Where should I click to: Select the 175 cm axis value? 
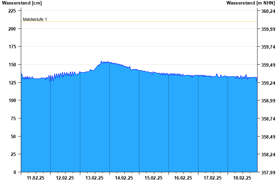[x=12, y=47]
